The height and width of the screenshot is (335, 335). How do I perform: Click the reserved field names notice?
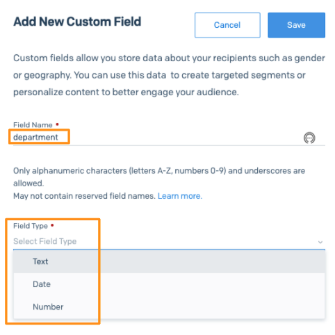click(x=84, y=196)
